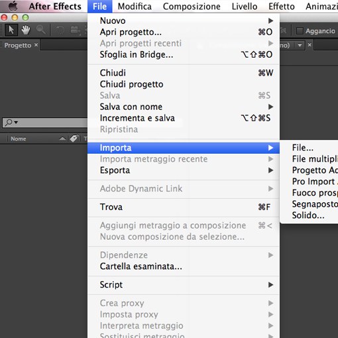Open the viewer panel dropdown arrow

point(300,45)
